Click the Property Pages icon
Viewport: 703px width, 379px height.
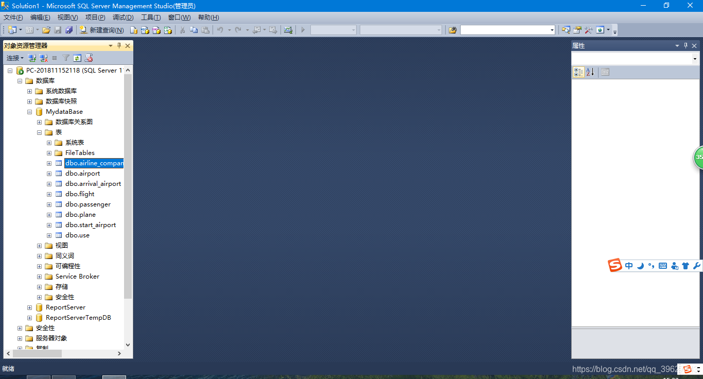[x=605, y=72]
